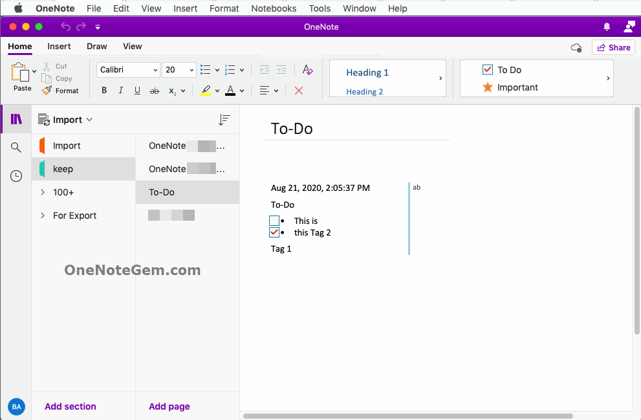Click the Share button
This screenshot has width=641, height=420.
pyautogui.click(x=613, y=47)
